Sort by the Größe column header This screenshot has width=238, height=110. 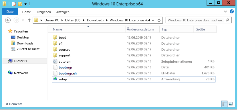pyautogui.click(x=205, y=29)
